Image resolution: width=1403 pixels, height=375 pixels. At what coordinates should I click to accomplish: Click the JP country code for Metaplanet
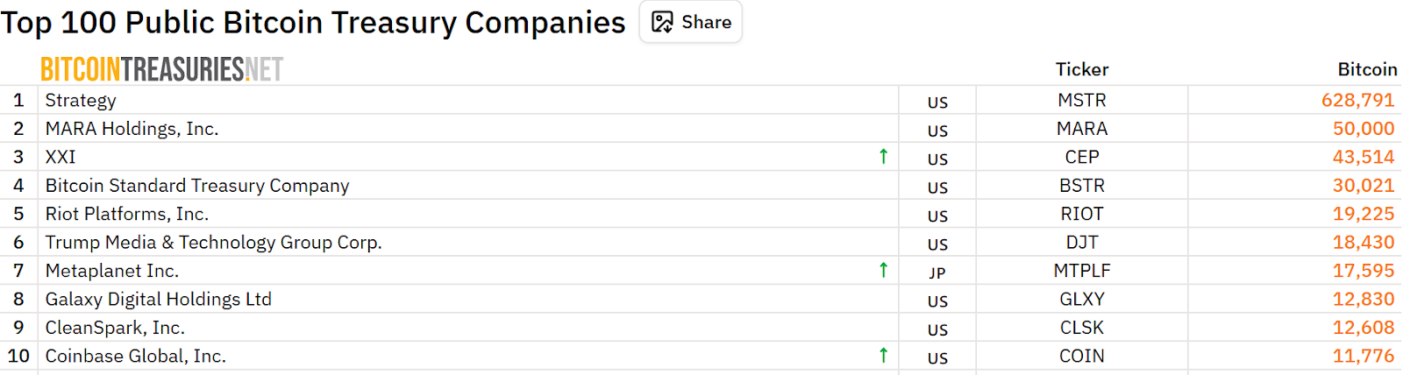pos(937,272)
